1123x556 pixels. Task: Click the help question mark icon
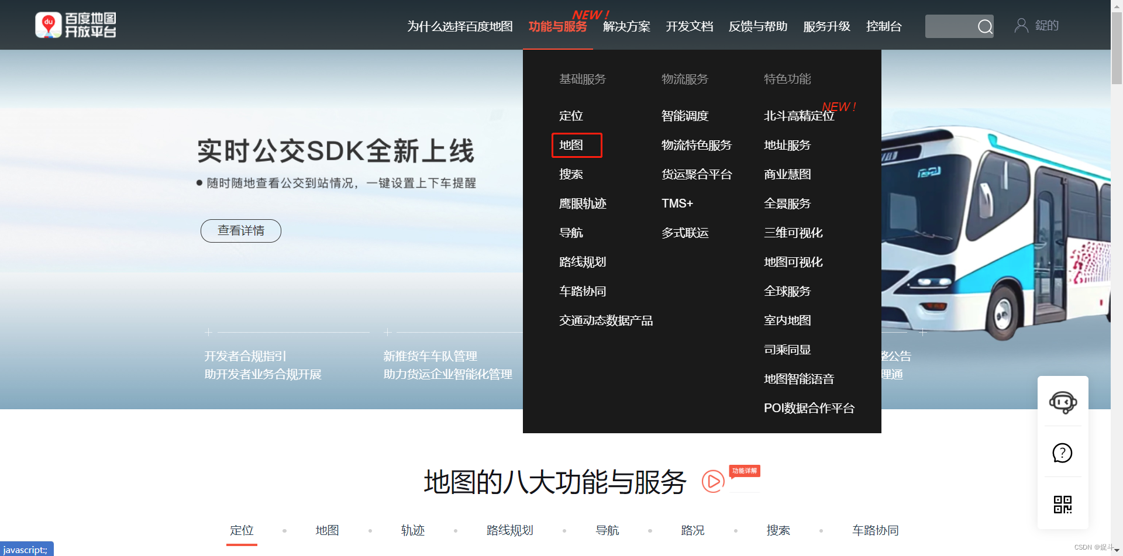point(1062,453)
